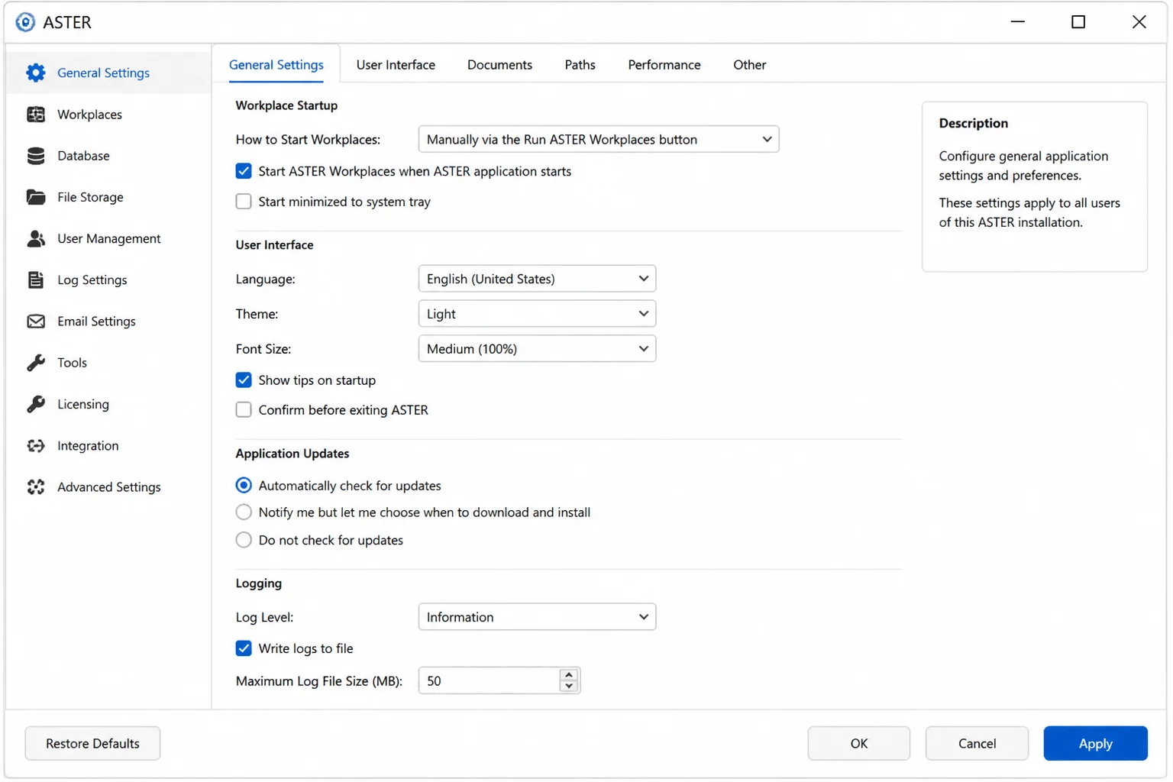Click the Log Settings document icon
The height and width of the screenshot is (782, 1173).
pyautogui.click(x=36, y=280)
